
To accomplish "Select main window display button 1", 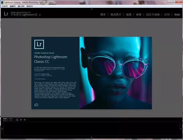I will [x=5, y=120].
